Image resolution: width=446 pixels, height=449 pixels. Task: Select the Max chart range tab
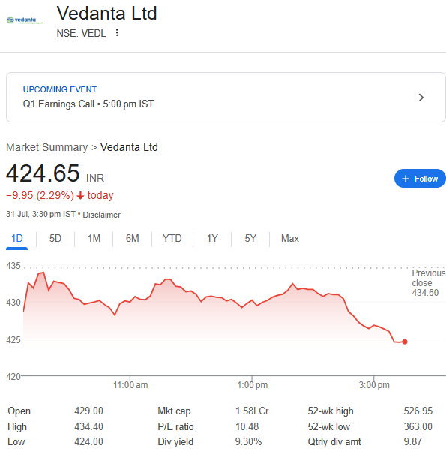point(290,238)
